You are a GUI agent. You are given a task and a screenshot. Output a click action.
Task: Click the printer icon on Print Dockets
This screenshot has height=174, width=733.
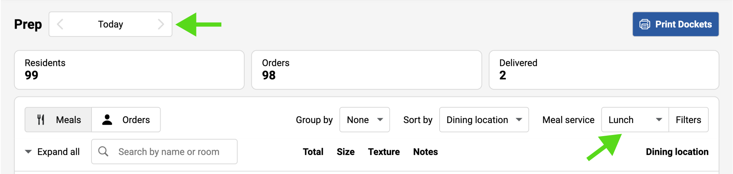644,25
